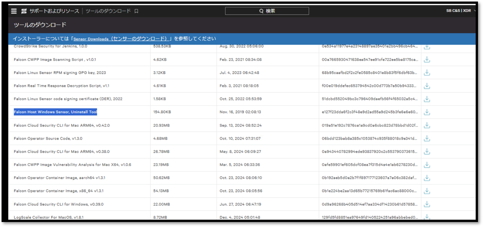The height and width of the screenshot is (227, 483).
Task: Click the 23.19MB file size cell
Action: point(160,165)
